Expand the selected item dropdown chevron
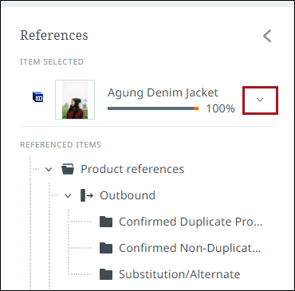The width and height of the screenshot is (295, 291). tap(260, 100)
